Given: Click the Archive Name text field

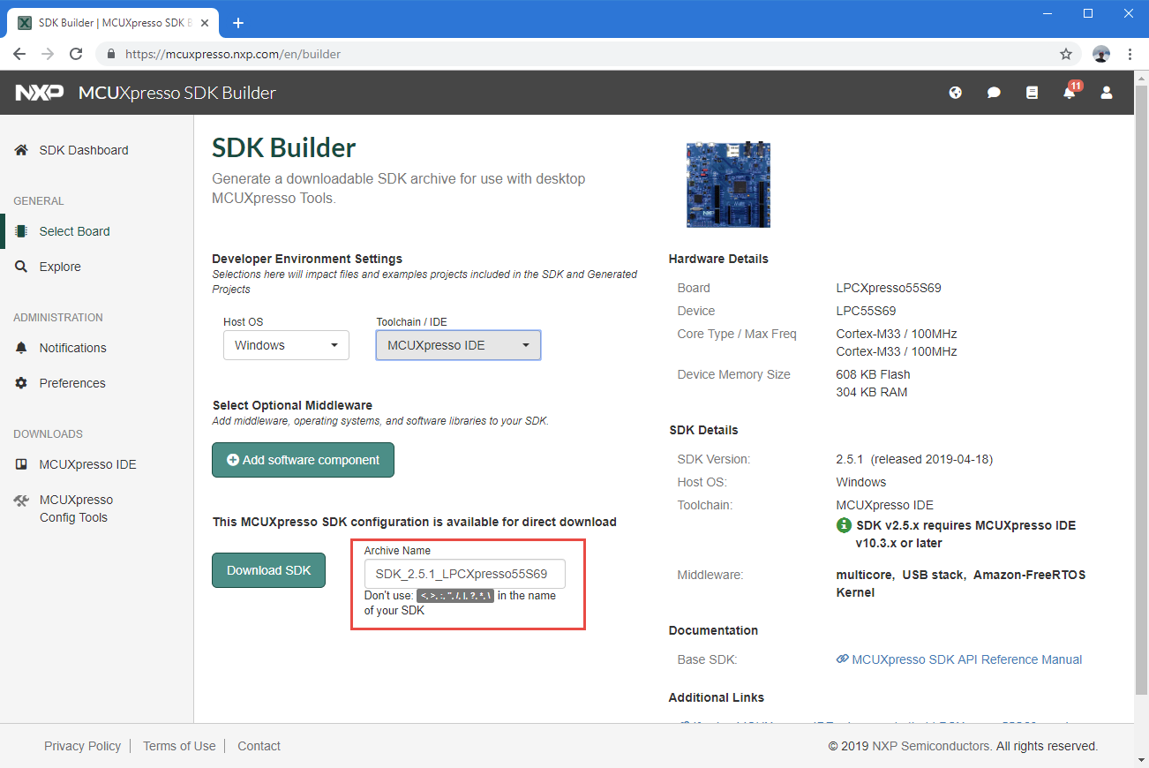Looking at the screenshot, I should tap(464, 574).
